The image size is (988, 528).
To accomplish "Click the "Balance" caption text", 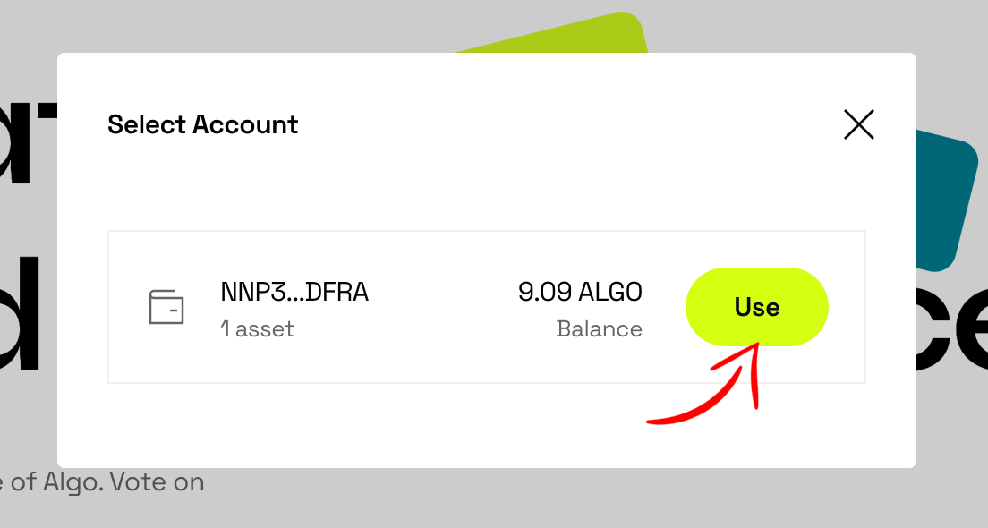I will (x=599, y=329).
